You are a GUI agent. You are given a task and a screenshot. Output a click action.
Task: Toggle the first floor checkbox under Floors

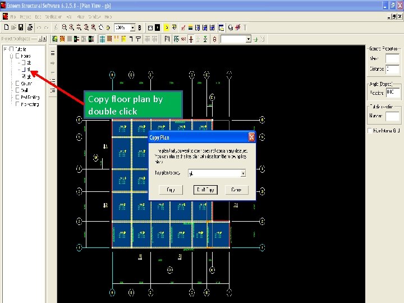(x=24, y=63)
